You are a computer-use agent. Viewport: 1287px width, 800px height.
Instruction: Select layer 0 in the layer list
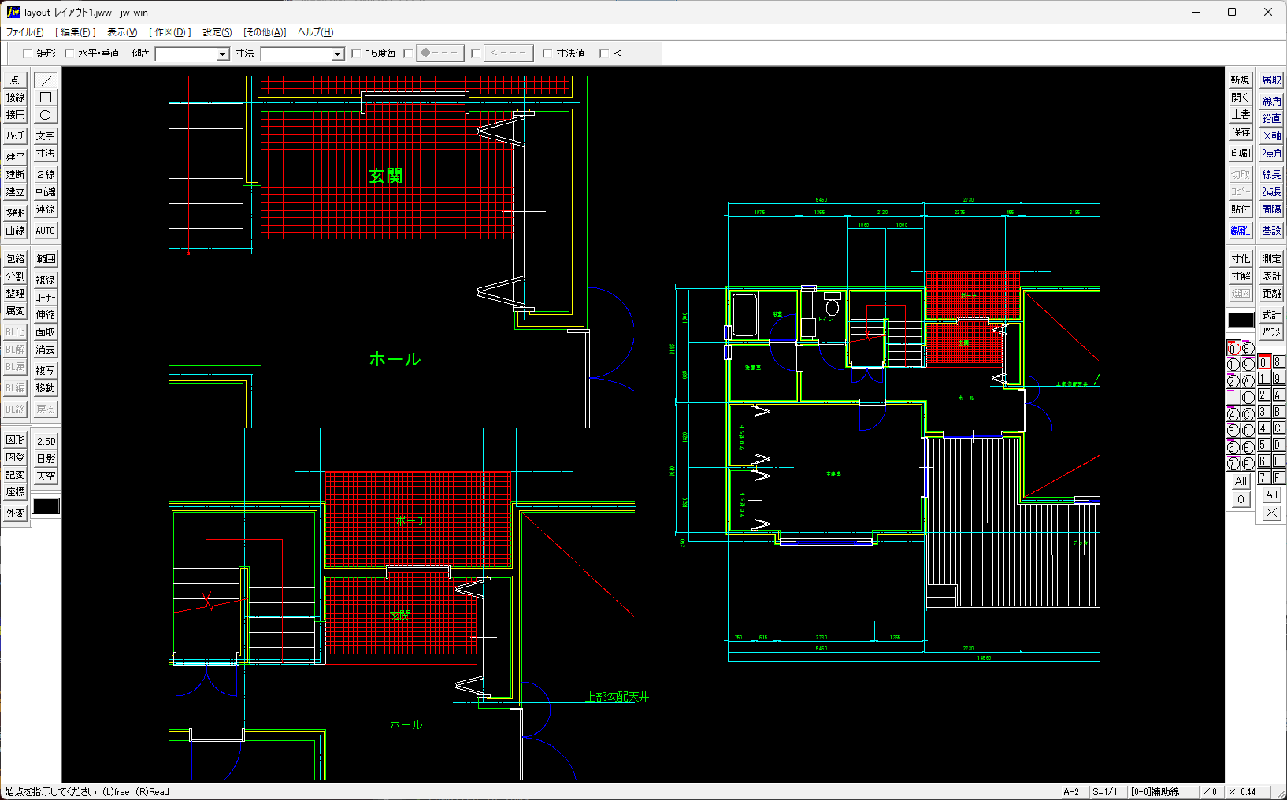(1263, 362)
